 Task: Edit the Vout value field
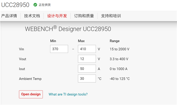(87, 59)
